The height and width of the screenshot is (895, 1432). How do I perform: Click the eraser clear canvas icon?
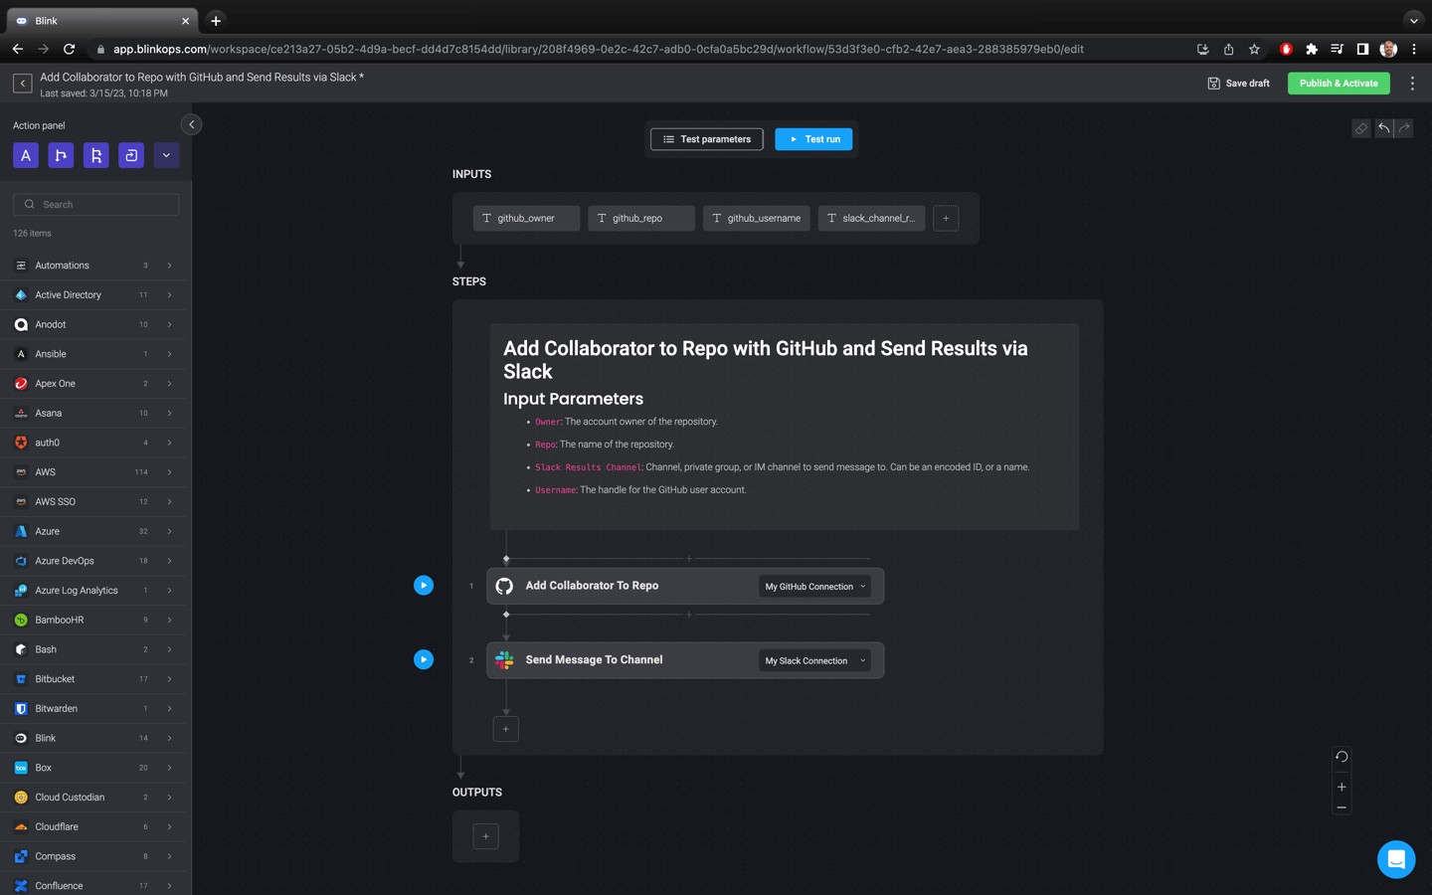(x=1361, y=128)
